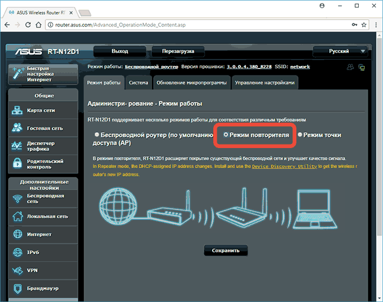Open Гостевая сеть menu label
This screenshot has width=383, height=302.
(45, 129)
